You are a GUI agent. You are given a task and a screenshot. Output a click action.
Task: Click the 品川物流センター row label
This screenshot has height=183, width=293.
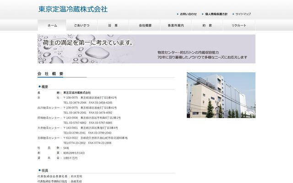49,108
